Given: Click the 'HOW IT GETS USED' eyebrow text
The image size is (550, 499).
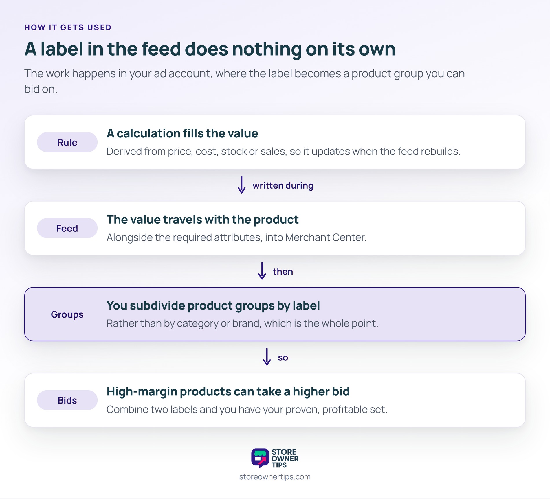Looking at the screenshot, I should [x=68, y=27].
